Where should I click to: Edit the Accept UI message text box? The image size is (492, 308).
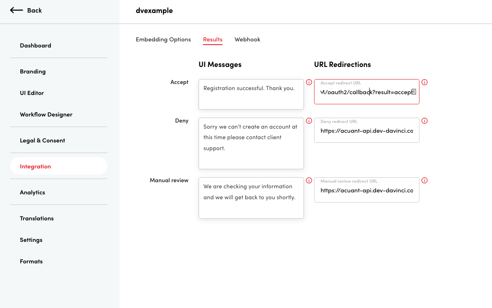pos(251,94)
